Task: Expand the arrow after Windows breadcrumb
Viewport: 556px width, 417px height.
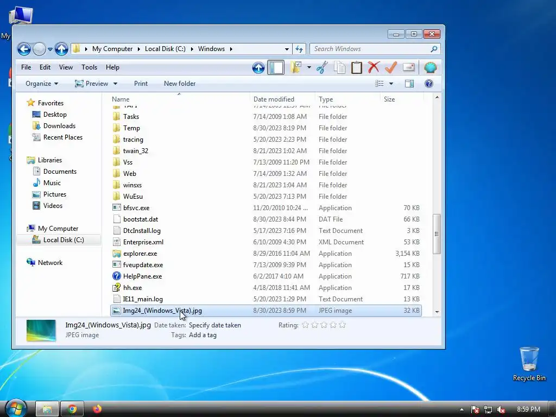Action: click(x=231, y=49)
